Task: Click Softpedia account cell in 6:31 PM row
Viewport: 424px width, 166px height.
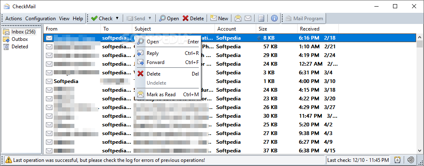Action: coord(229,73)
